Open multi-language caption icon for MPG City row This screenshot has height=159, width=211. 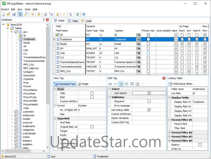(138, 71)
